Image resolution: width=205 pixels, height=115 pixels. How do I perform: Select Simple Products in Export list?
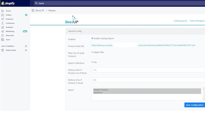147,90
